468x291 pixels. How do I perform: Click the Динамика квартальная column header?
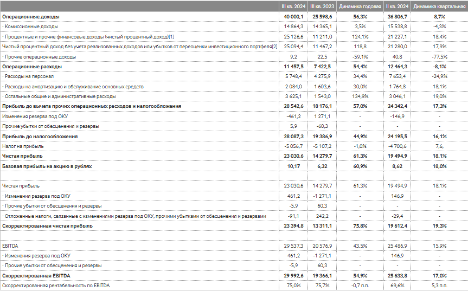pos(439,7)
